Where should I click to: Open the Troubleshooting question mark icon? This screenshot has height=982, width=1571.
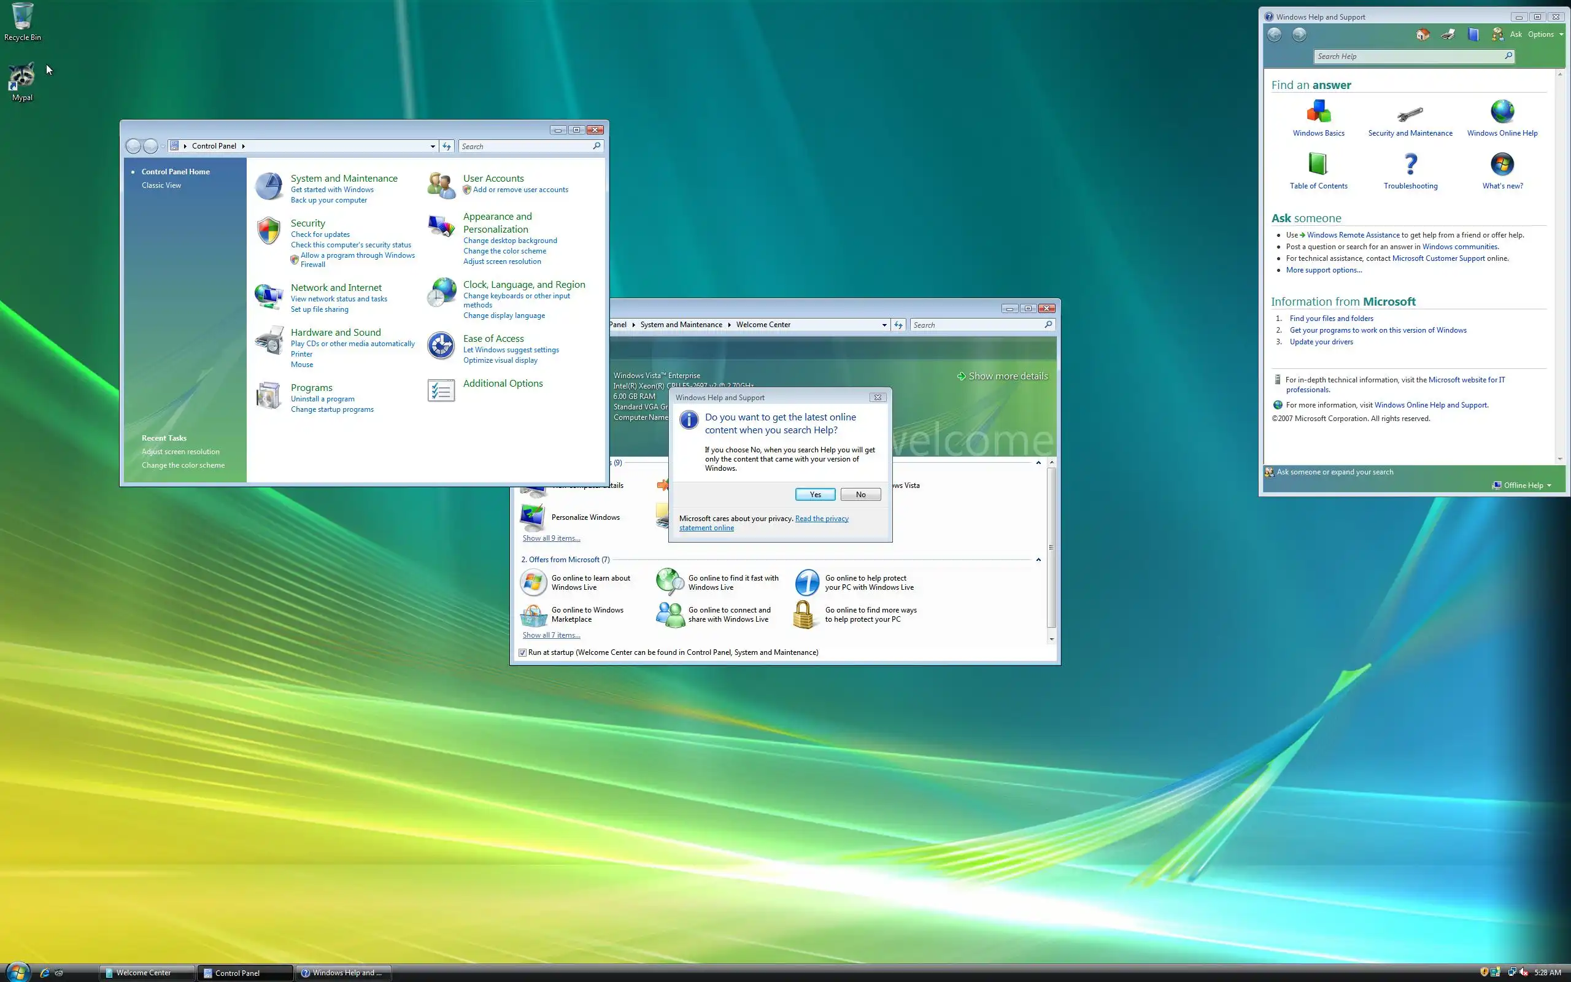coord(1410,164)
